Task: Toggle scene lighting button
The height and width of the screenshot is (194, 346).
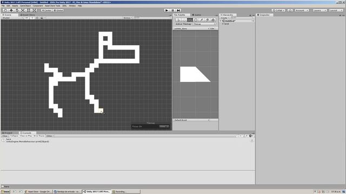Action: click(32, 18)
